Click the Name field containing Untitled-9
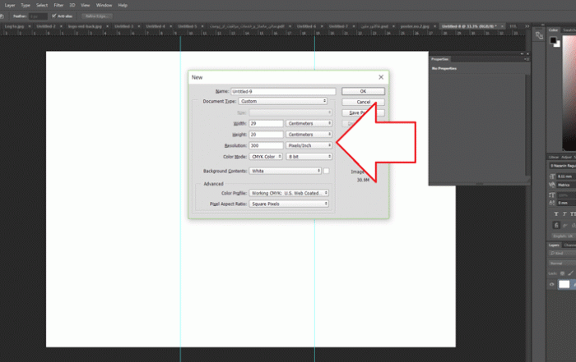This screenshot has height=362, width=576. click(283, 91)
